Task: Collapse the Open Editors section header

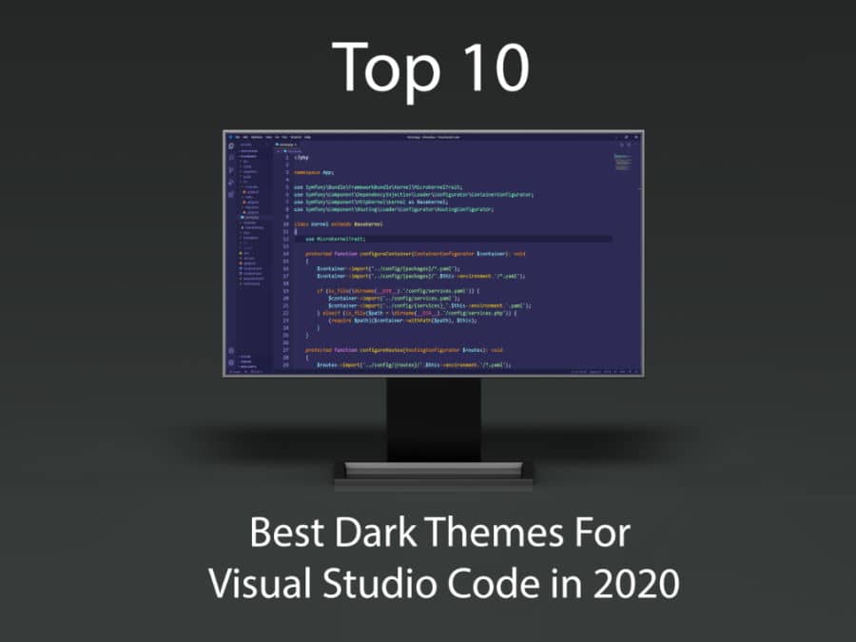Action: click(249, 151)
